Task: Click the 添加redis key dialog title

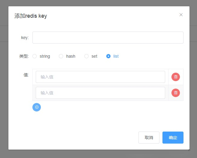Action: point(31,16)
